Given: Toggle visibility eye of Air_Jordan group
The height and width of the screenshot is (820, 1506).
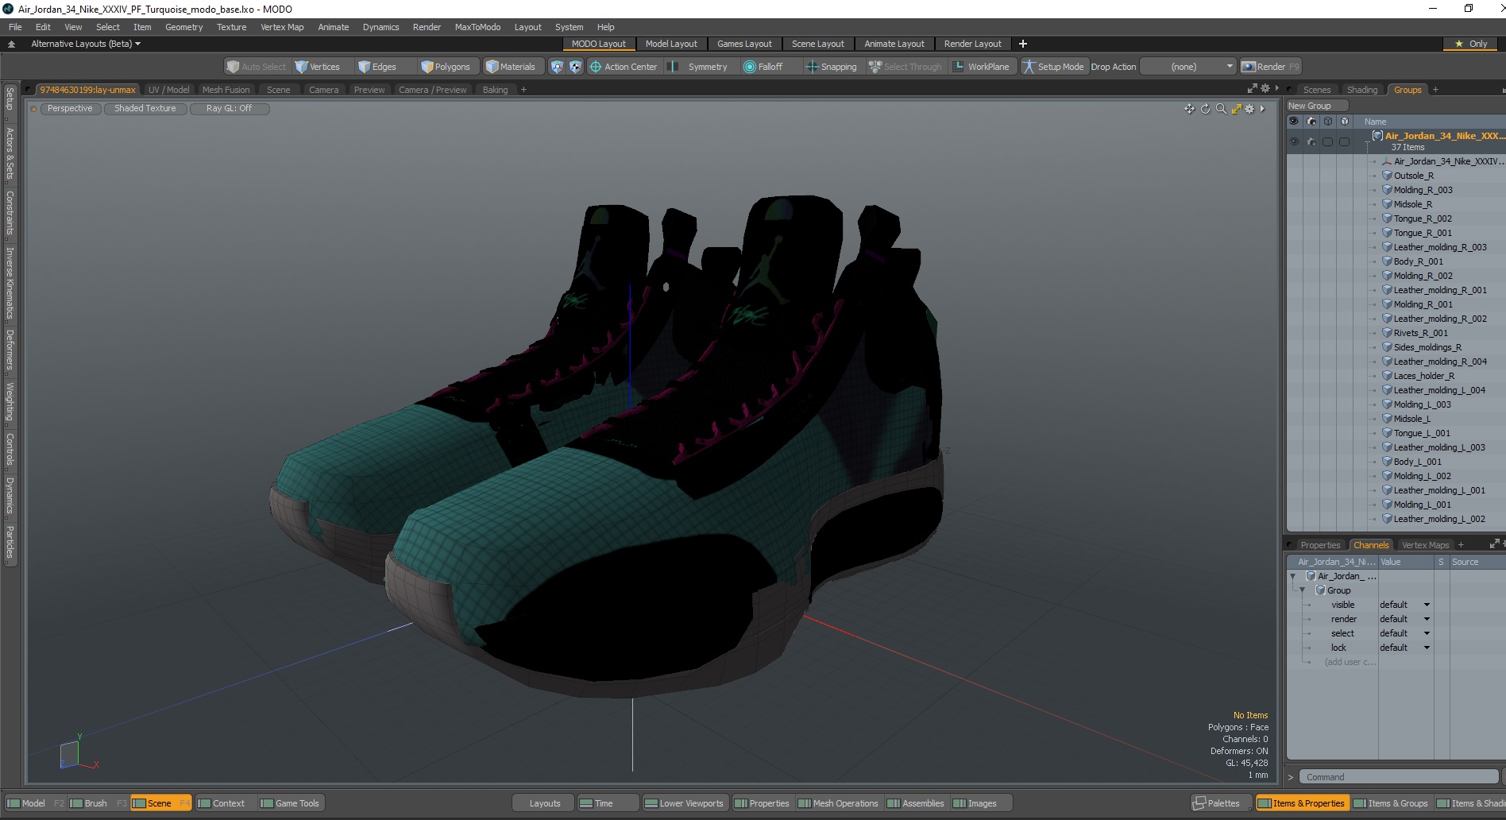Looking at the screenshot, I should click(x=1294, y=141).
